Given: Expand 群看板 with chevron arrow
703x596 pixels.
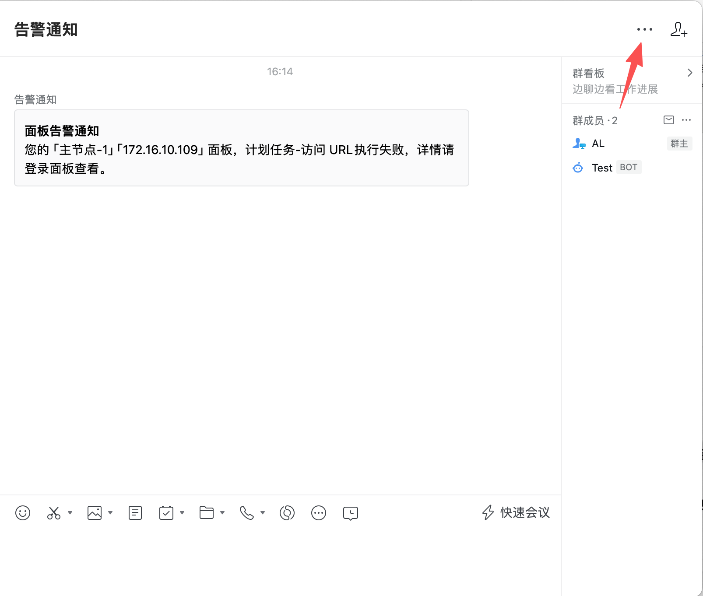Looking at the screenshot, I should coord(690,73).
